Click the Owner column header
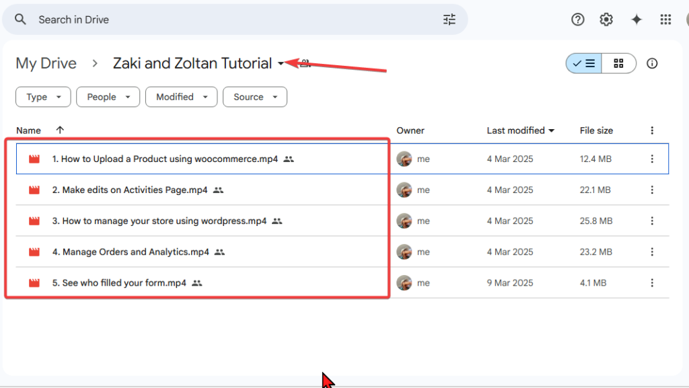Screen dimensions: 689x388 tap(410, 130)
